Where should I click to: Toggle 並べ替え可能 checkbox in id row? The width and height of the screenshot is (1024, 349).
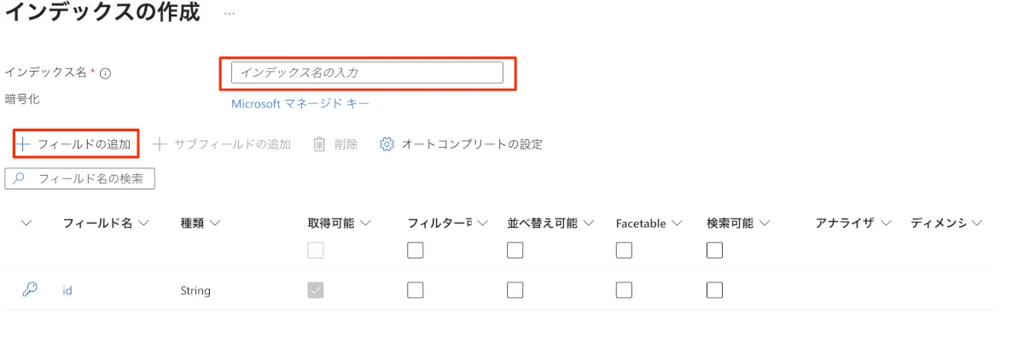tap(515, 290)
